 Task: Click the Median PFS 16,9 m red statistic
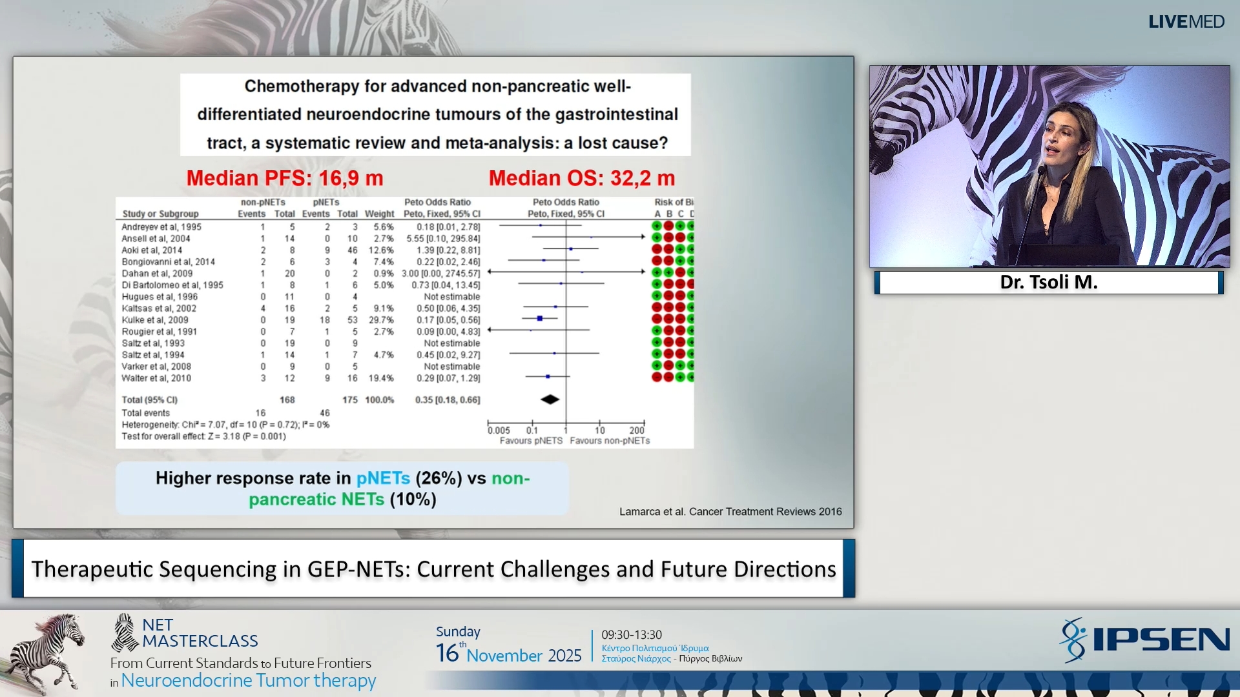[x=284, y=178]
